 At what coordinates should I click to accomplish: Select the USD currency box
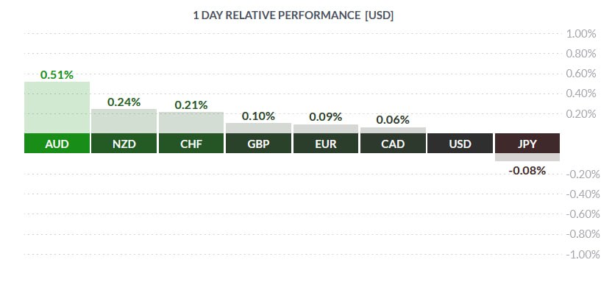pos(460,144)
